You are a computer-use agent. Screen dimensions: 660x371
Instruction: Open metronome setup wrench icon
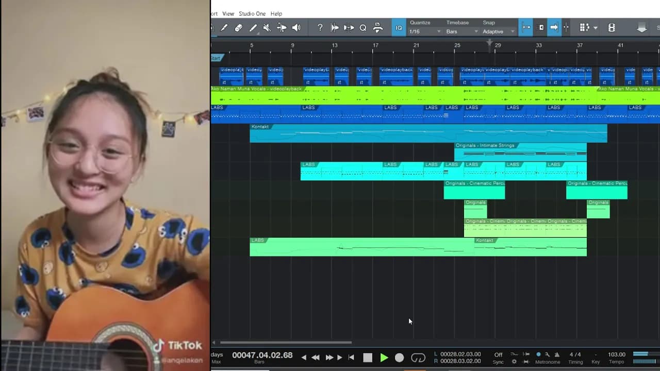coord(548,354)
